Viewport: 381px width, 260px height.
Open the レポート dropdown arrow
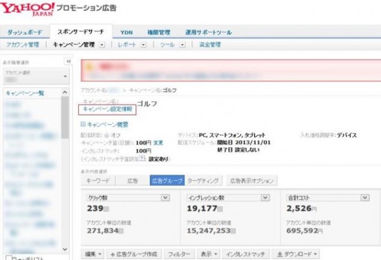[x=144, y=45]
